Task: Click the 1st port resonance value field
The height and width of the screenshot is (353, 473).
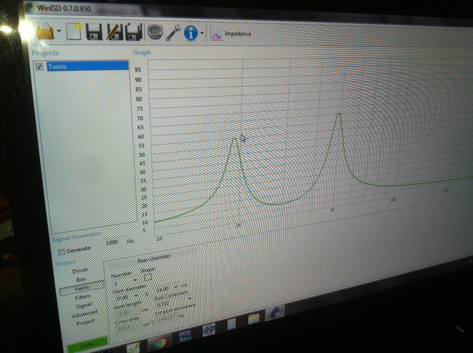Action: click(166, 318)
